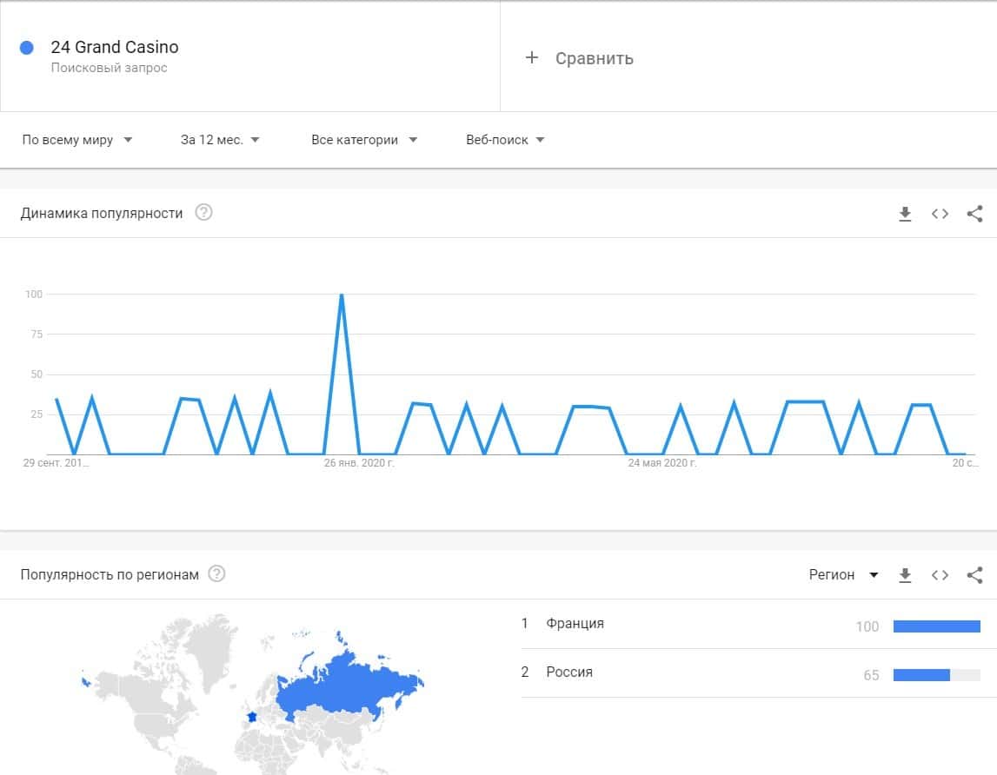Share the regional popularity section
This screenshot has width=997, height=775.
coord(974,575)
